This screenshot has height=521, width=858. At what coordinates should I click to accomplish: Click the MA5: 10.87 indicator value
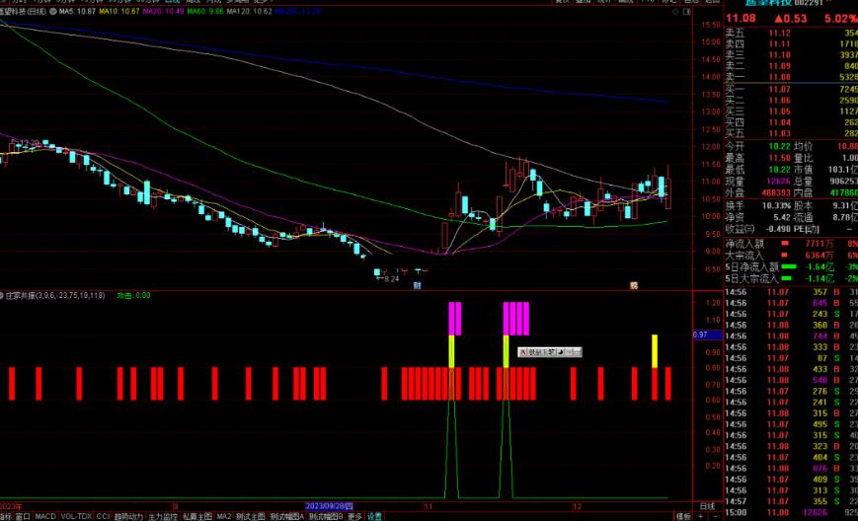click(77, 11)
